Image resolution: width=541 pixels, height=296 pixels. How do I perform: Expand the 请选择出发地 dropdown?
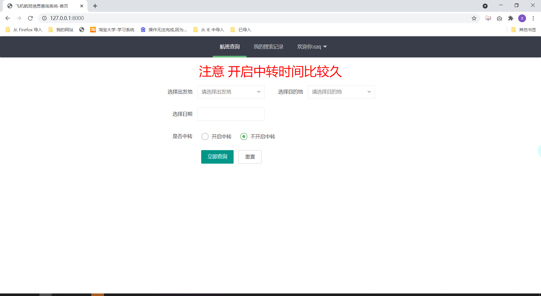[x=231, y=92]
